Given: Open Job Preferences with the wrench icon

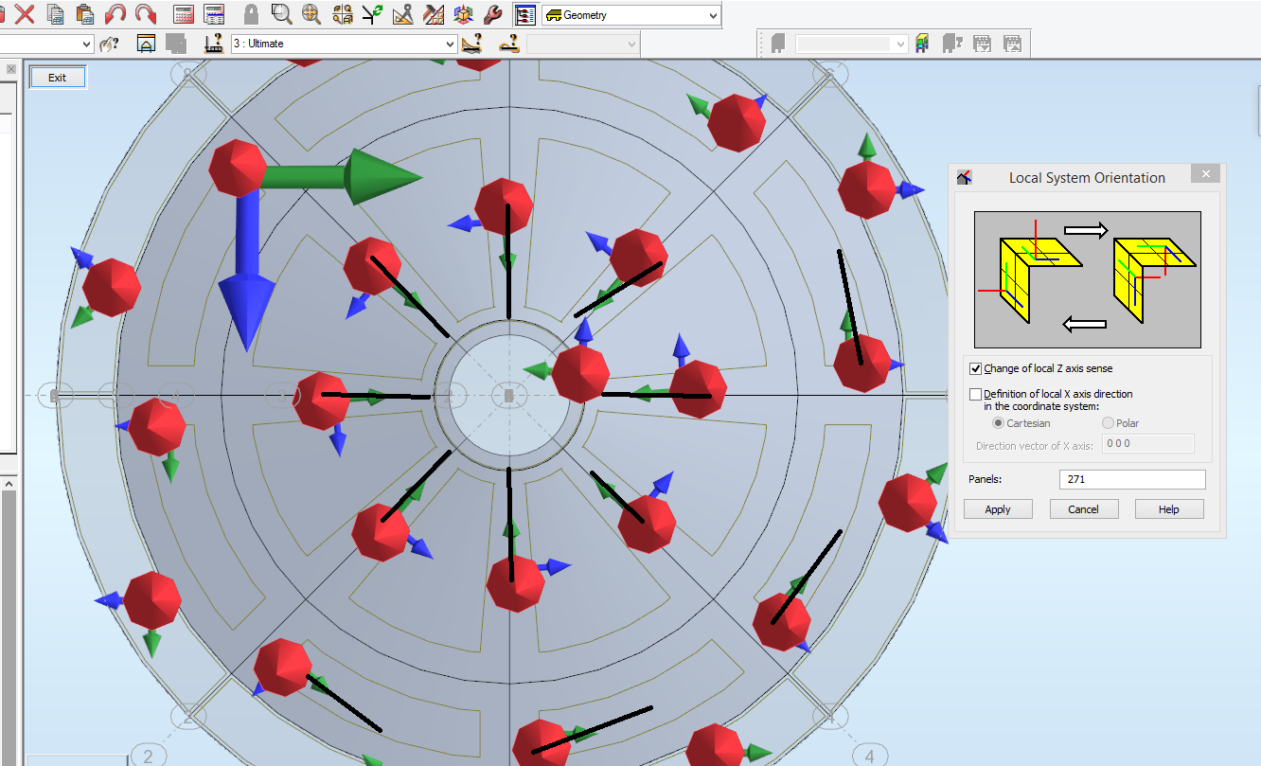Looking at the screenshot, I should tap(492, 14).
